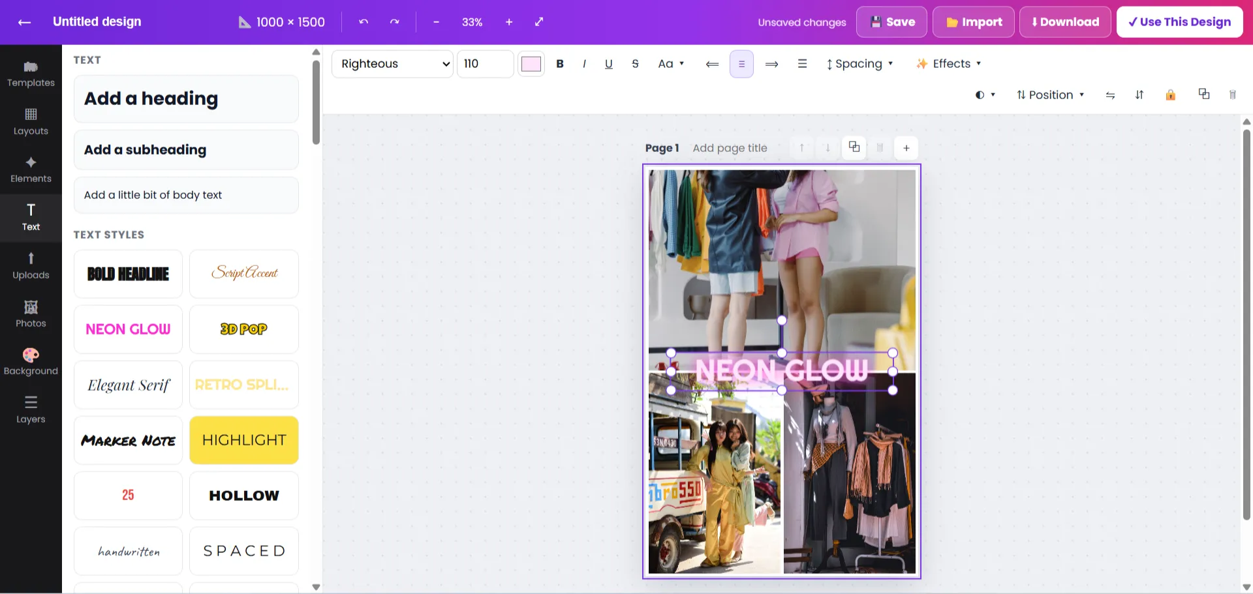Download the design
Viewport: 1253px width, 594px height.
click(1065, 22)
